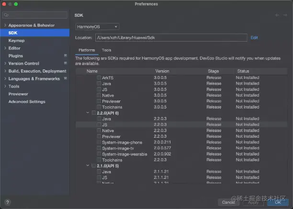Go forward with the right arrow icon
293x209 pixels.
pos(285,15)
